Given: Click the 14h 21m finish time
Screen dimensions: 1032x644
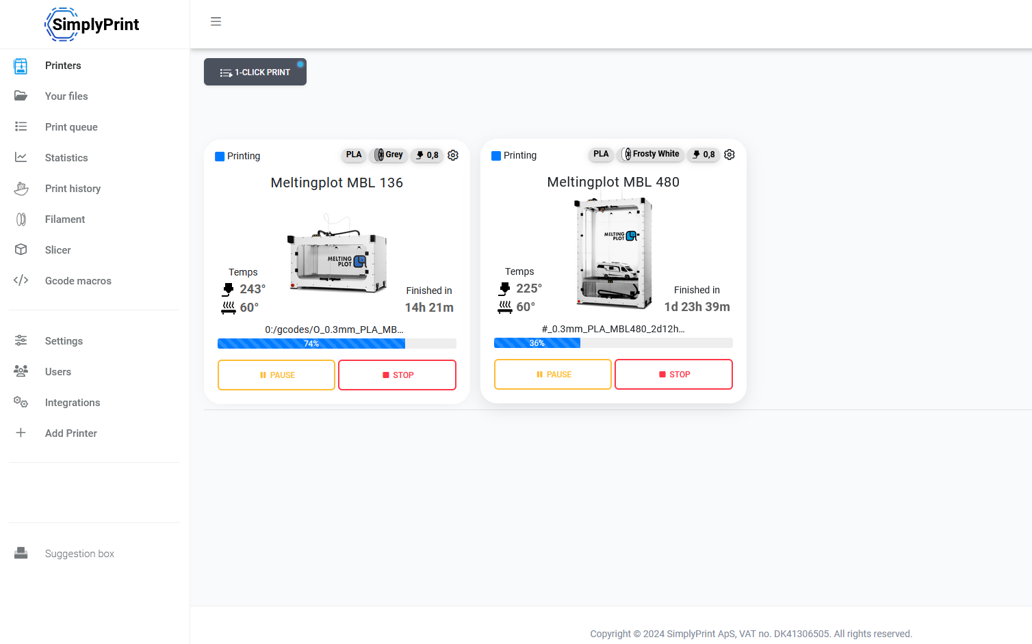Looking at the screenshot, I should [x=429, y=308].
